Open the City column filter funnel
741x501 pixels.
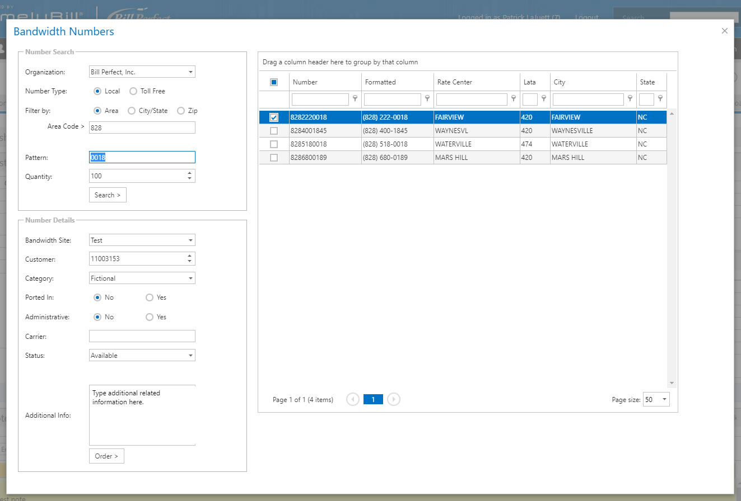tap(631, 99)
